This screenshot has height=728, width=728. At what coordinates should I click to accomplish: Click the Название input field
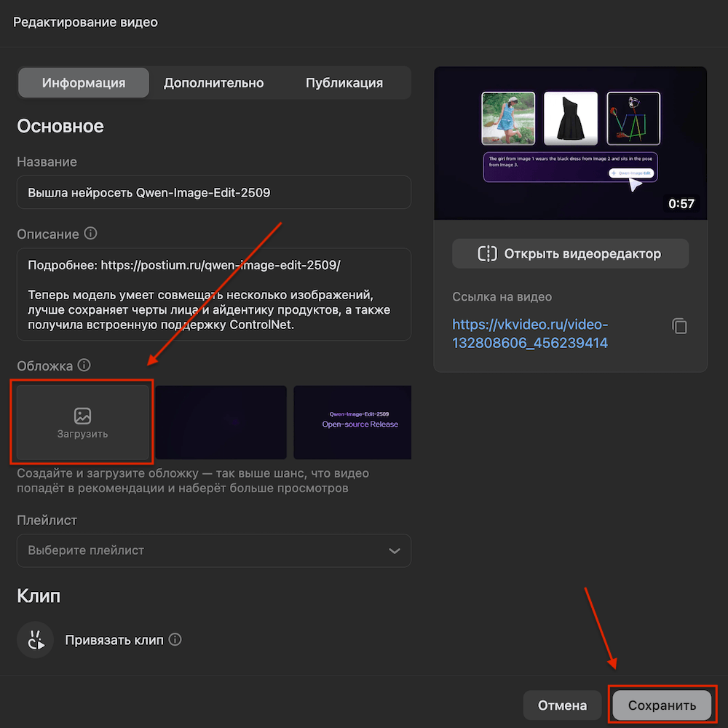click(x=213, y=192)
